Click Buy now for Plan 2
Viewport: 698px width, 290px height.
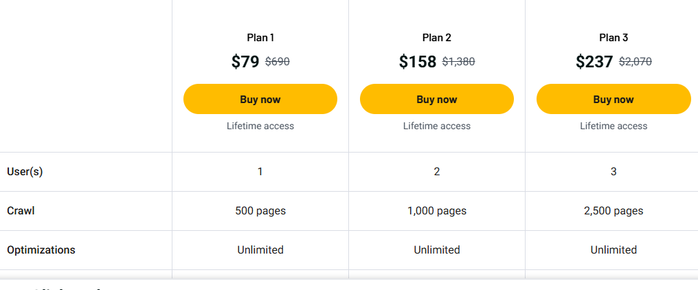tap(436, 99)
